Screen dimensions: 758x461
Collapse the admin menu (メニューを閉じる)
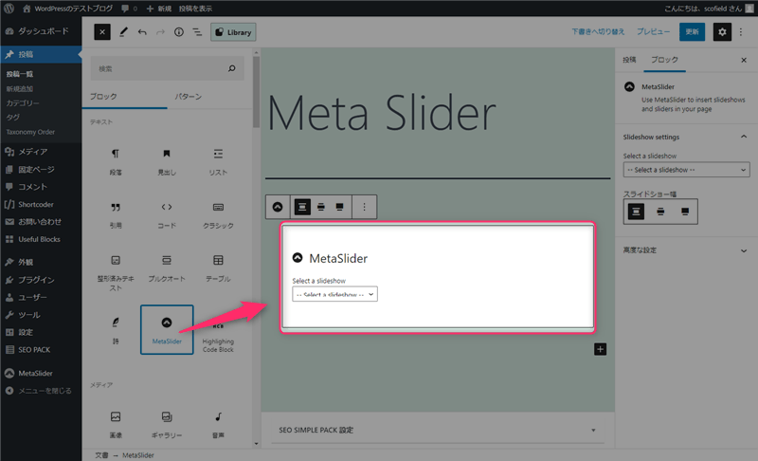tap(41, 391)
